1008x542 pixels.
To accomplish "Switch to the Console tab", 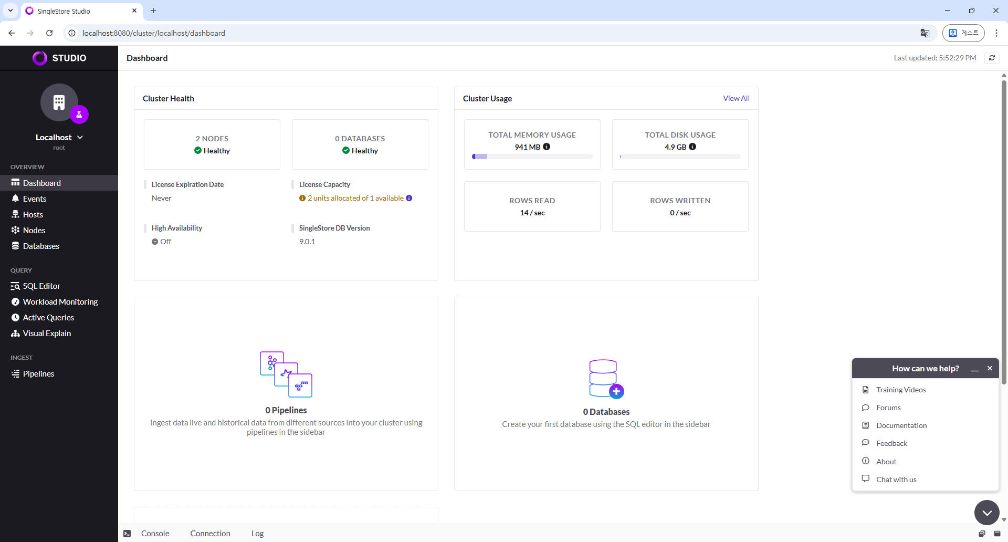I will pyautogui.click(x=155, y=533).
